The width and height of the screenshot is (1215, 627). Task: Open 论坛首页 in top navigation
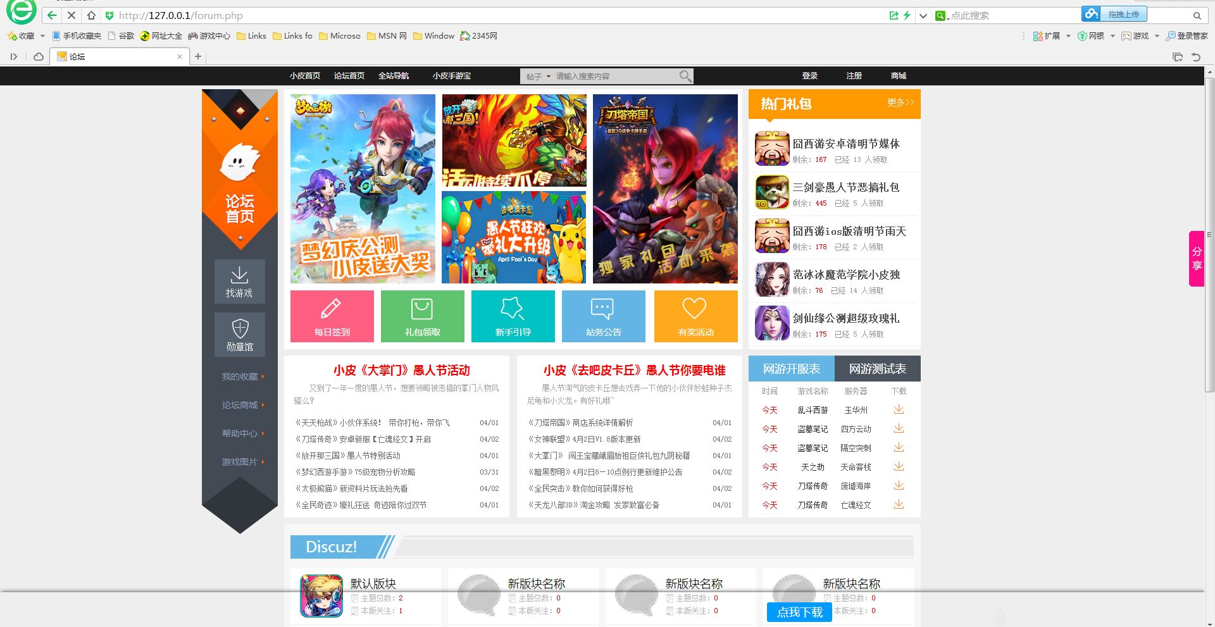349,76
